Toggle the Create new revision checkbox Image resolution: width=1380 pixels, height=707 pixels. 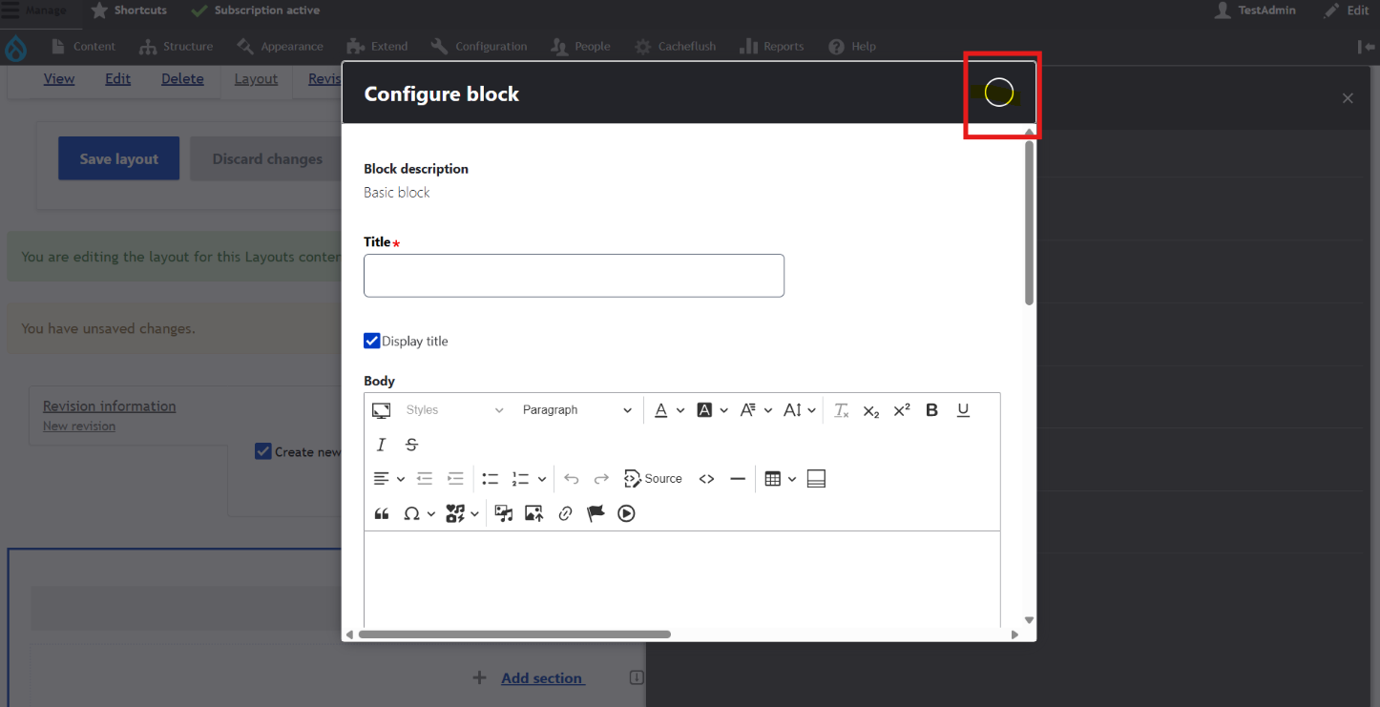coord(263,451)
